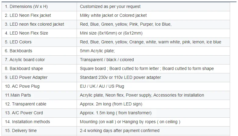Click the "12. Transparent cable" label
Viewport: 238px width, 136px height.
pyautogui.click(x=26, y=104)
